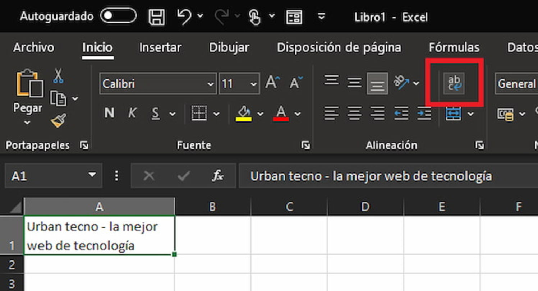This screenshot has width=538, height=291.
Task: Click the Align middle icon
Action: tap(354, 83)
